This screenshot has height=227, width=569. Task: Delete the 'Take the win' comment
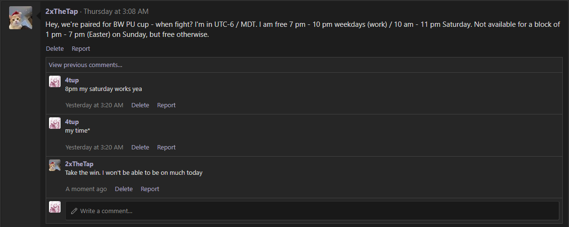point(124,189)
